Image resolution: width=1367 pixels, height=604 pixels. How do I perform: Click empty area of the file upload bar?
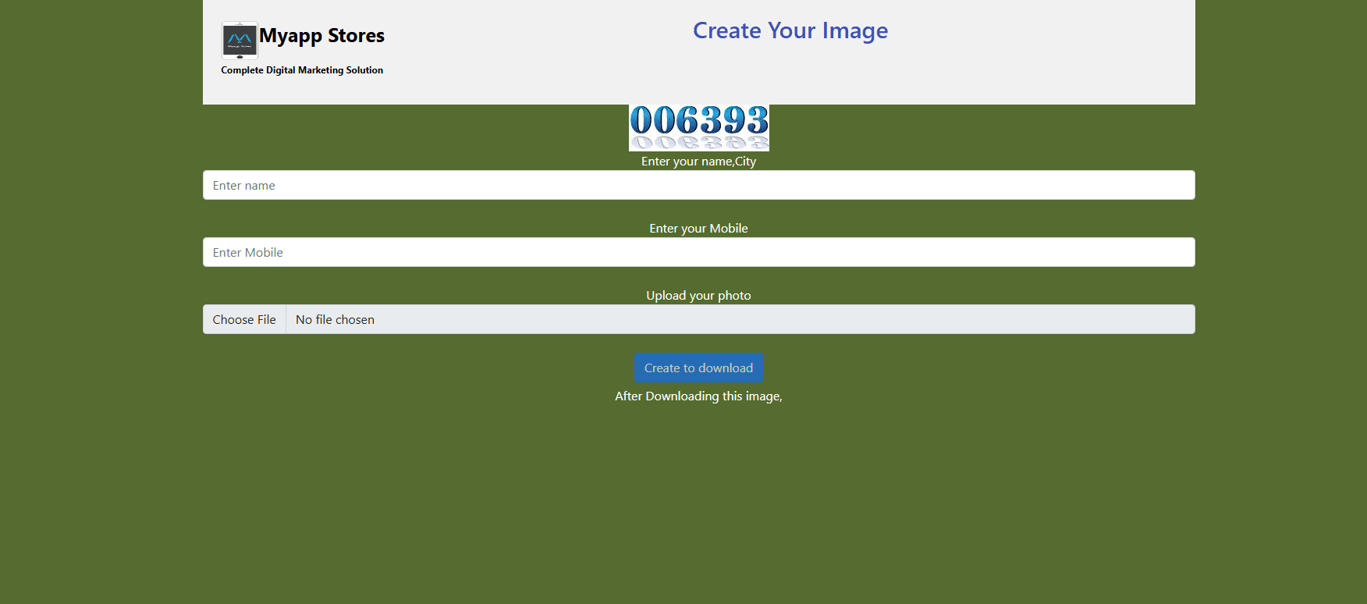780,320
